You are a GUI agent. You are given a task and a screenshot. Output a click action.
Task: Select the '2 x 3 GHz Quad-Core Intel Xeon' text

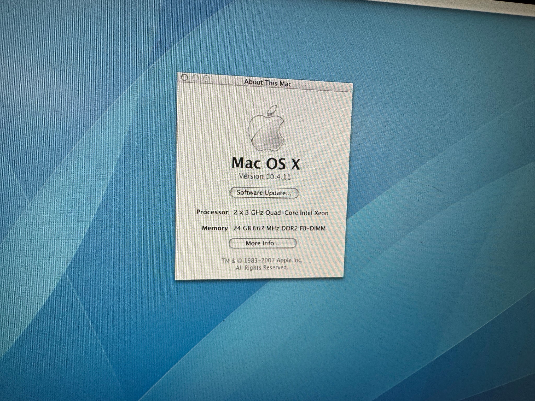point(281,213)
